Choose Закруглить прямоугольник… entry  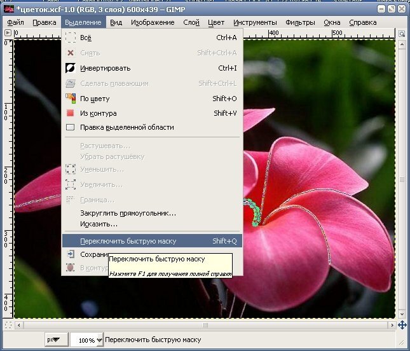pos(152,213)
